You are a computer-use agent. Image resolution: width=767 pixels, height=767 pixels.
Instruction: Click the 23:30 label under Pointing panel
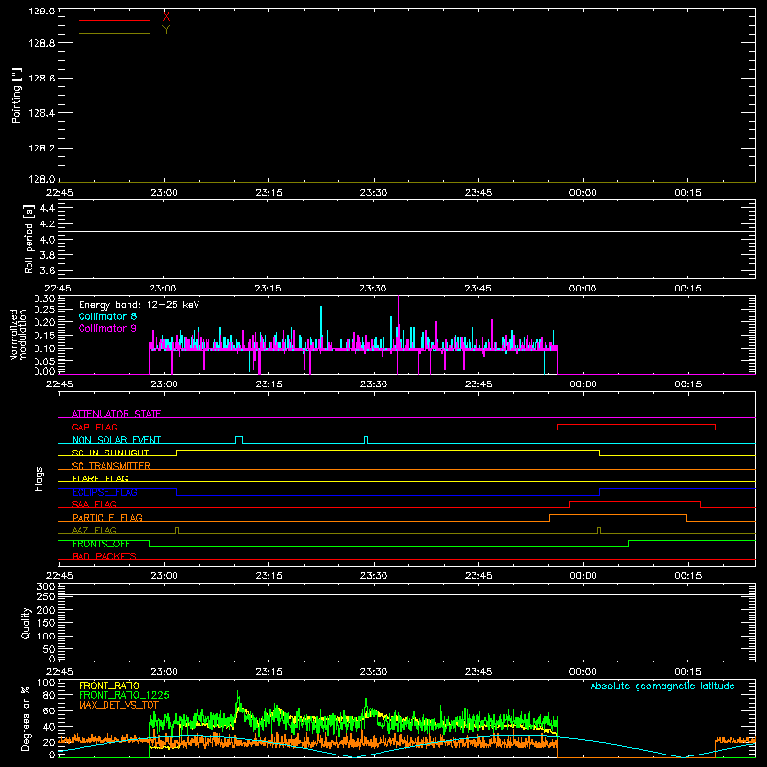click(x=374, y=193)
